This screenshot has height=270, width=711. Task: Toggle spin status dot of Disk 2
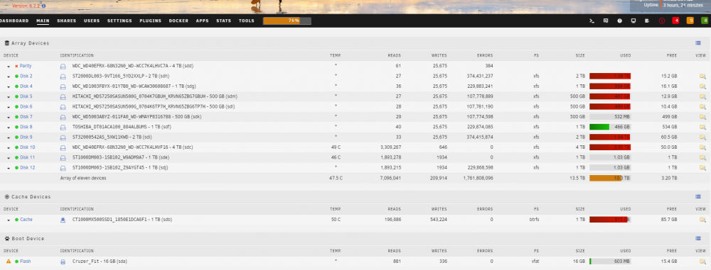16,76
